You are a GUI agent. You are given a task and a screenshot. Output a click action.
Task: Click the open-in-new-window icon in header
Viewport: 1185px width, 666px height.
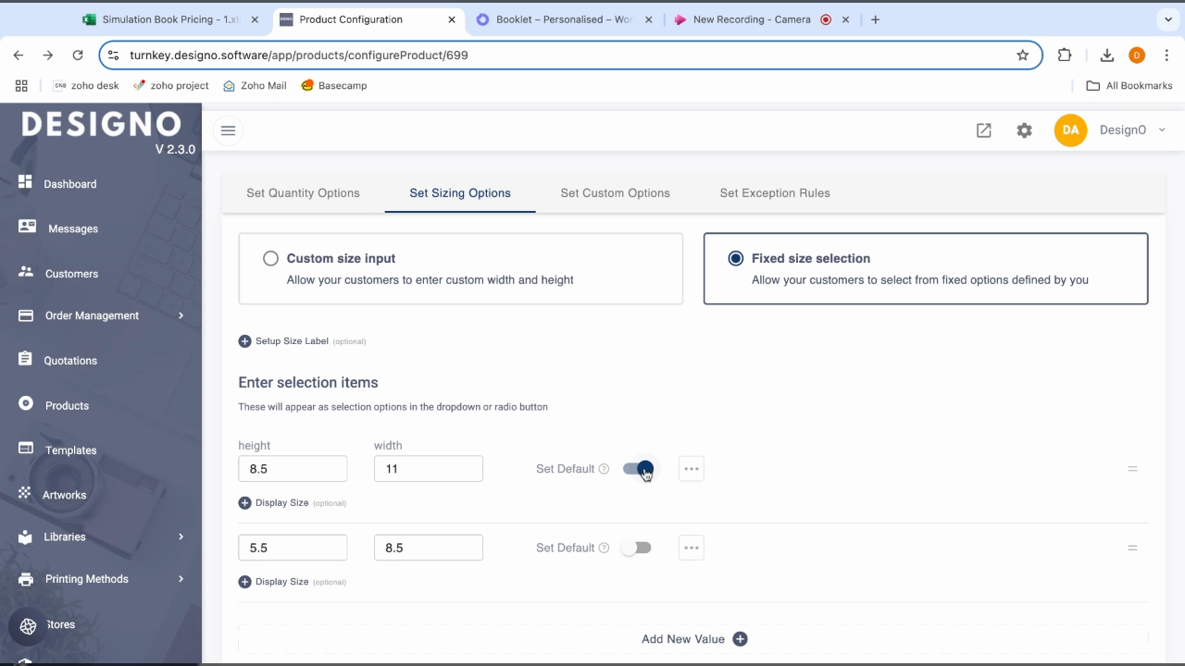pyautogui.click(x=983, y=130)
